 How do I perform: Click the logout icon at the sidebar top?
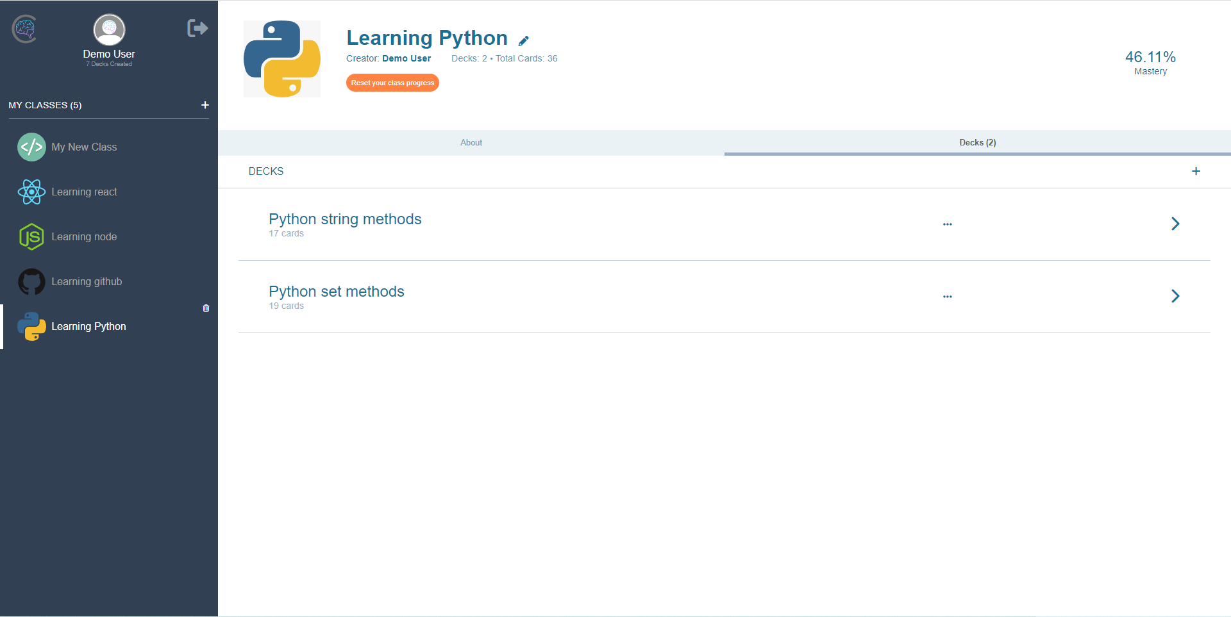click(197, 28)
